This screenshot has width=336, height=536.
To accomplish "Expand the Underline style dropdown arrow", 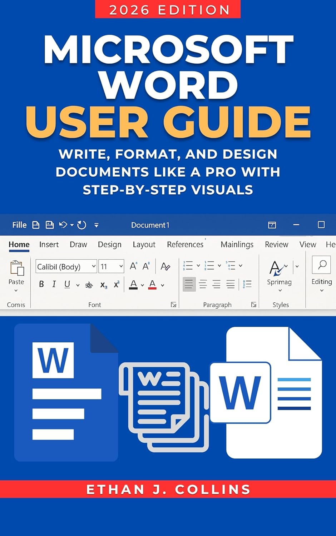I will [x=78, y=285].
